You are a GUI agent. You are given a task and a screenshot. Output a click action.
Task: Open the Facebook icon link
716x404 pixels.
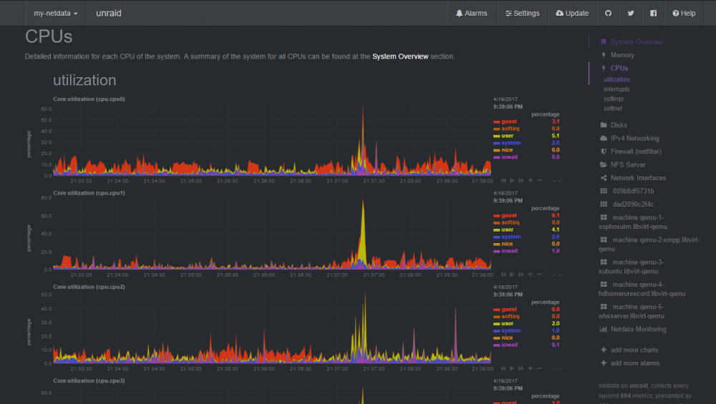click(x=654, y=13)
